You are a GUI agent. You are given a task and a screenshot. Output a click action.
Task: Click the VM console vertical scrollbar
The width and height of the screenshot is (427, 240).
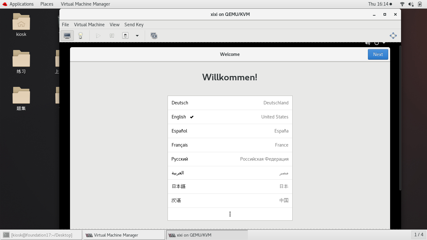pos(400,118)
